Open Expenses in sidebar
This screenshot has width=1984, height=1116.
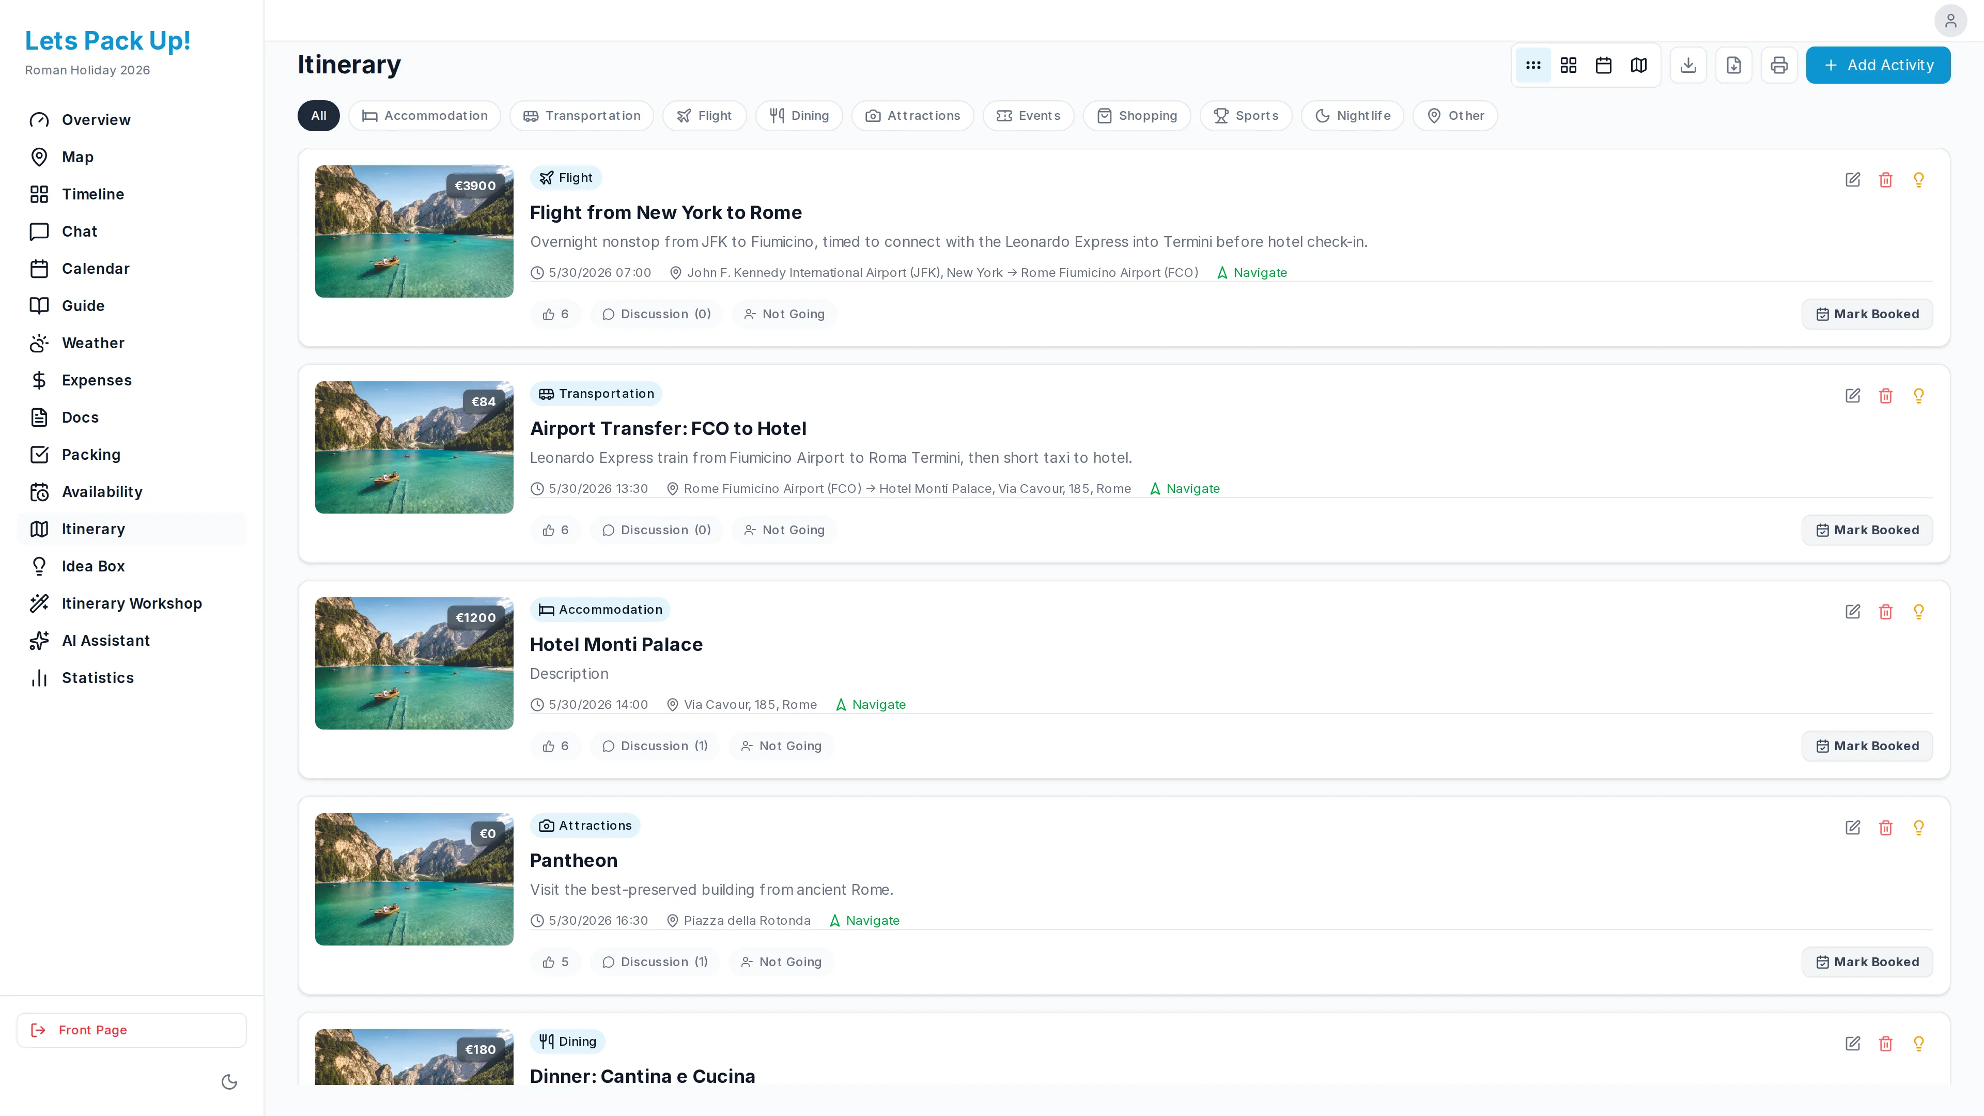132,380
